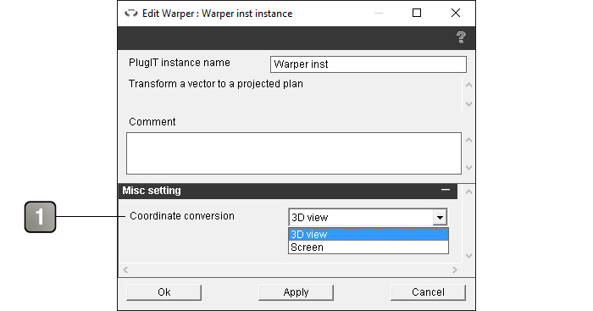
Task: Select 3D view from the list
Action: 369,234
